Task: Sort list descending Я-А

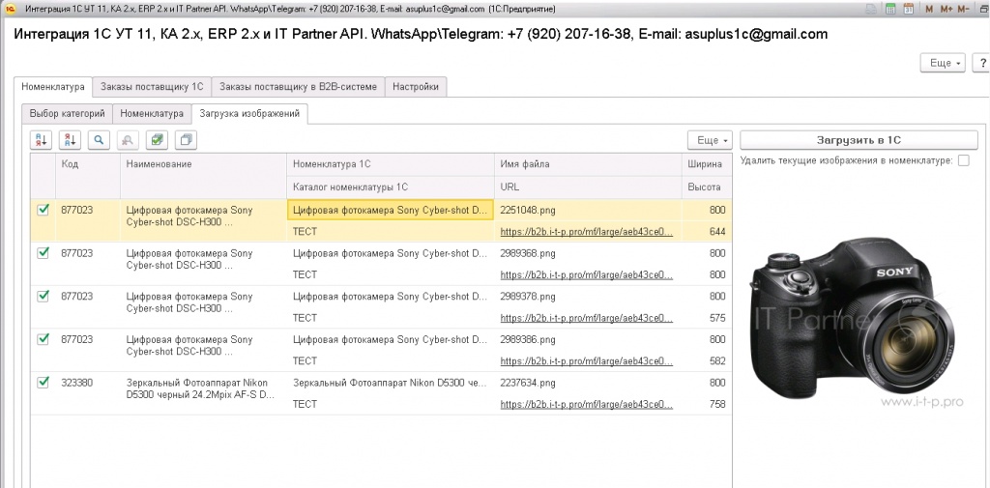Action: 70,140
